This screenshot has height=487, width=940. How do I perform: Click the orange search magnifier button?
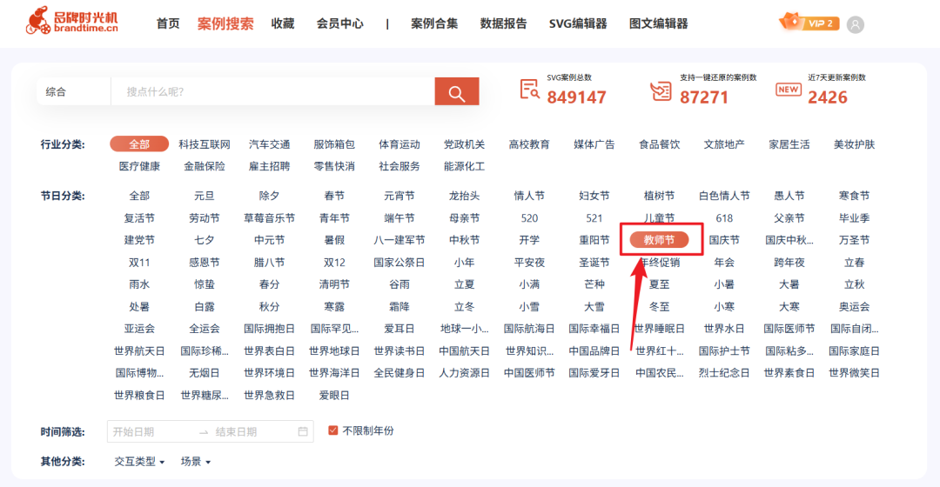(x=457, y=91)
